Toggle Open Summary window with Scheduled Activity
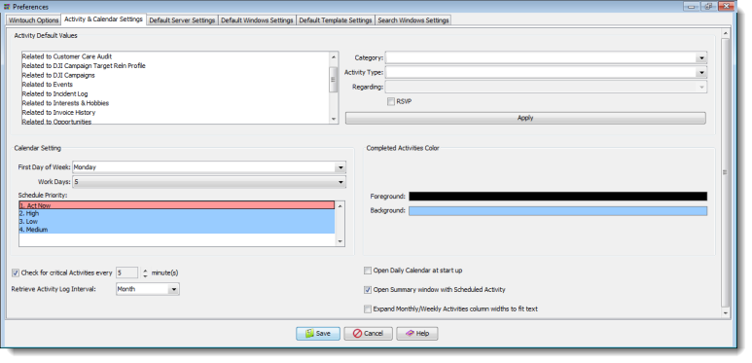This screenshot has width=752, height=363. 368,290
